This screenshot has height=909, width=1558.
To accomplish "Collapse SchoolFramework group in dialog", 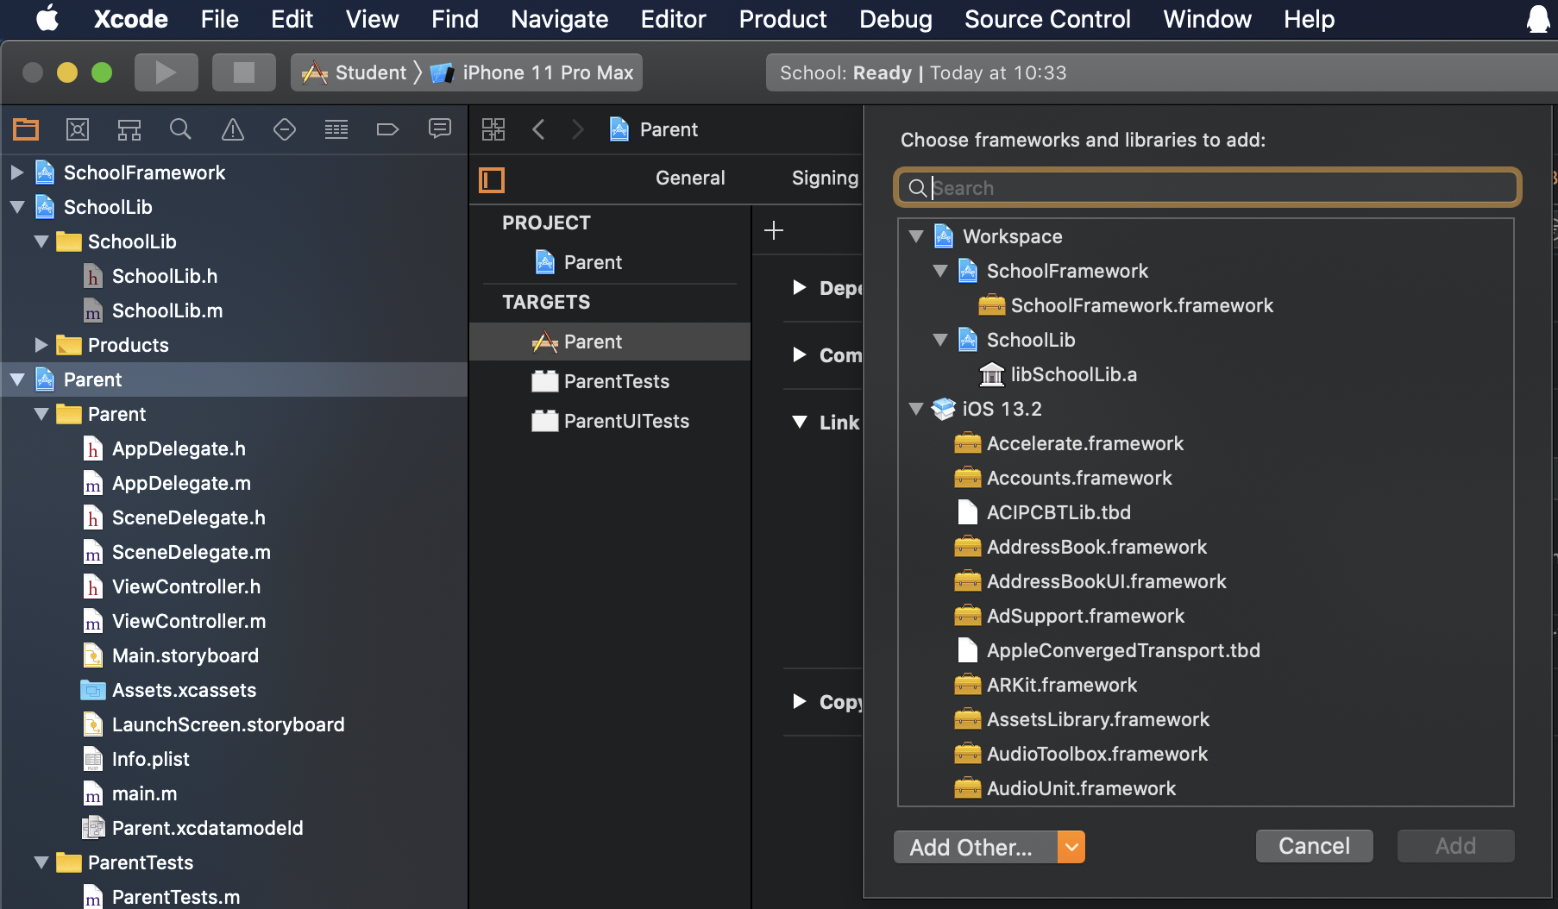I will click(x=940, y=271).
